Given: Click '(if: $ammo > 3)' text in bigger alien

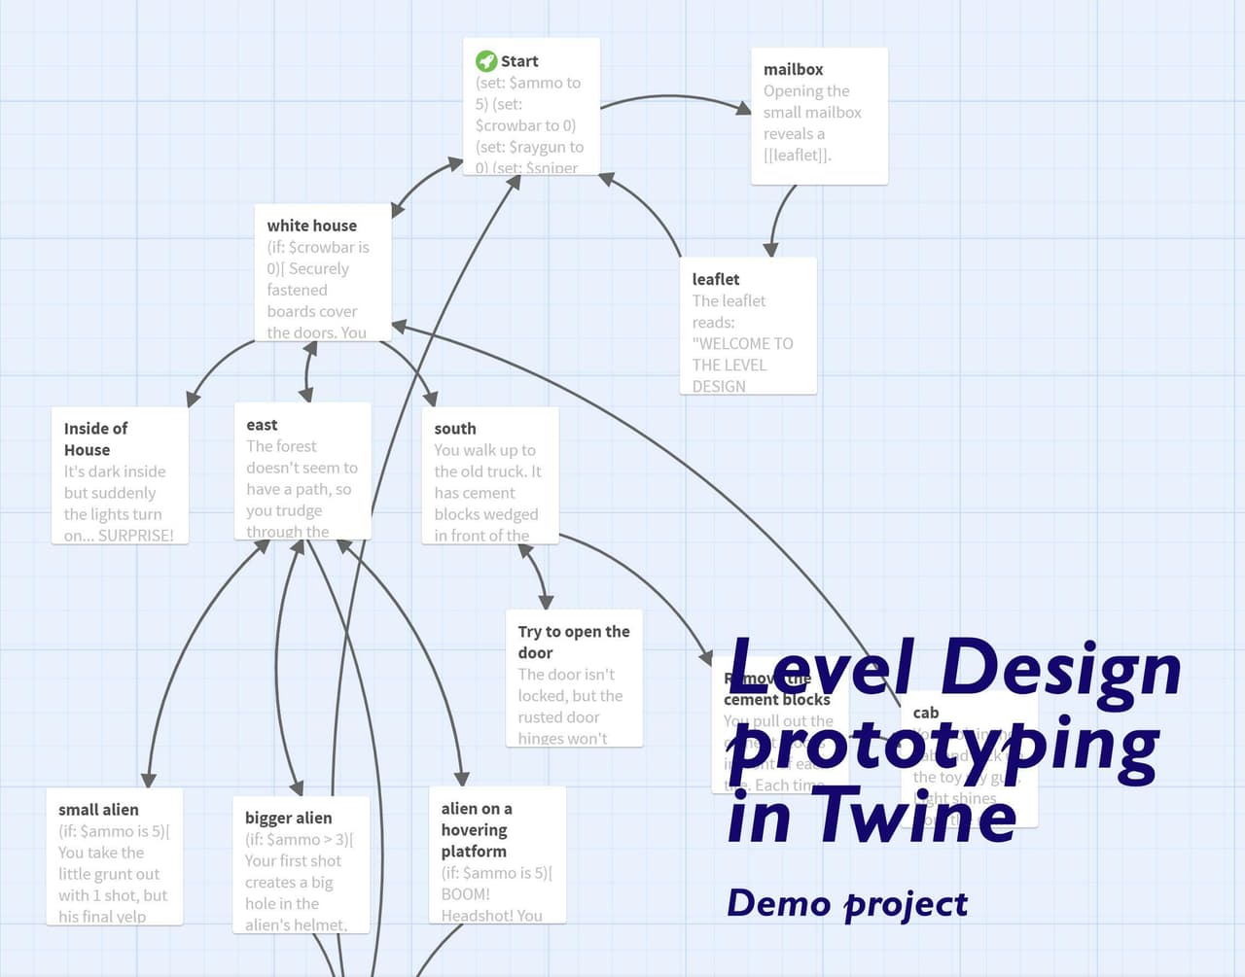Looking at the screenshot, I should tap(298, 840).
